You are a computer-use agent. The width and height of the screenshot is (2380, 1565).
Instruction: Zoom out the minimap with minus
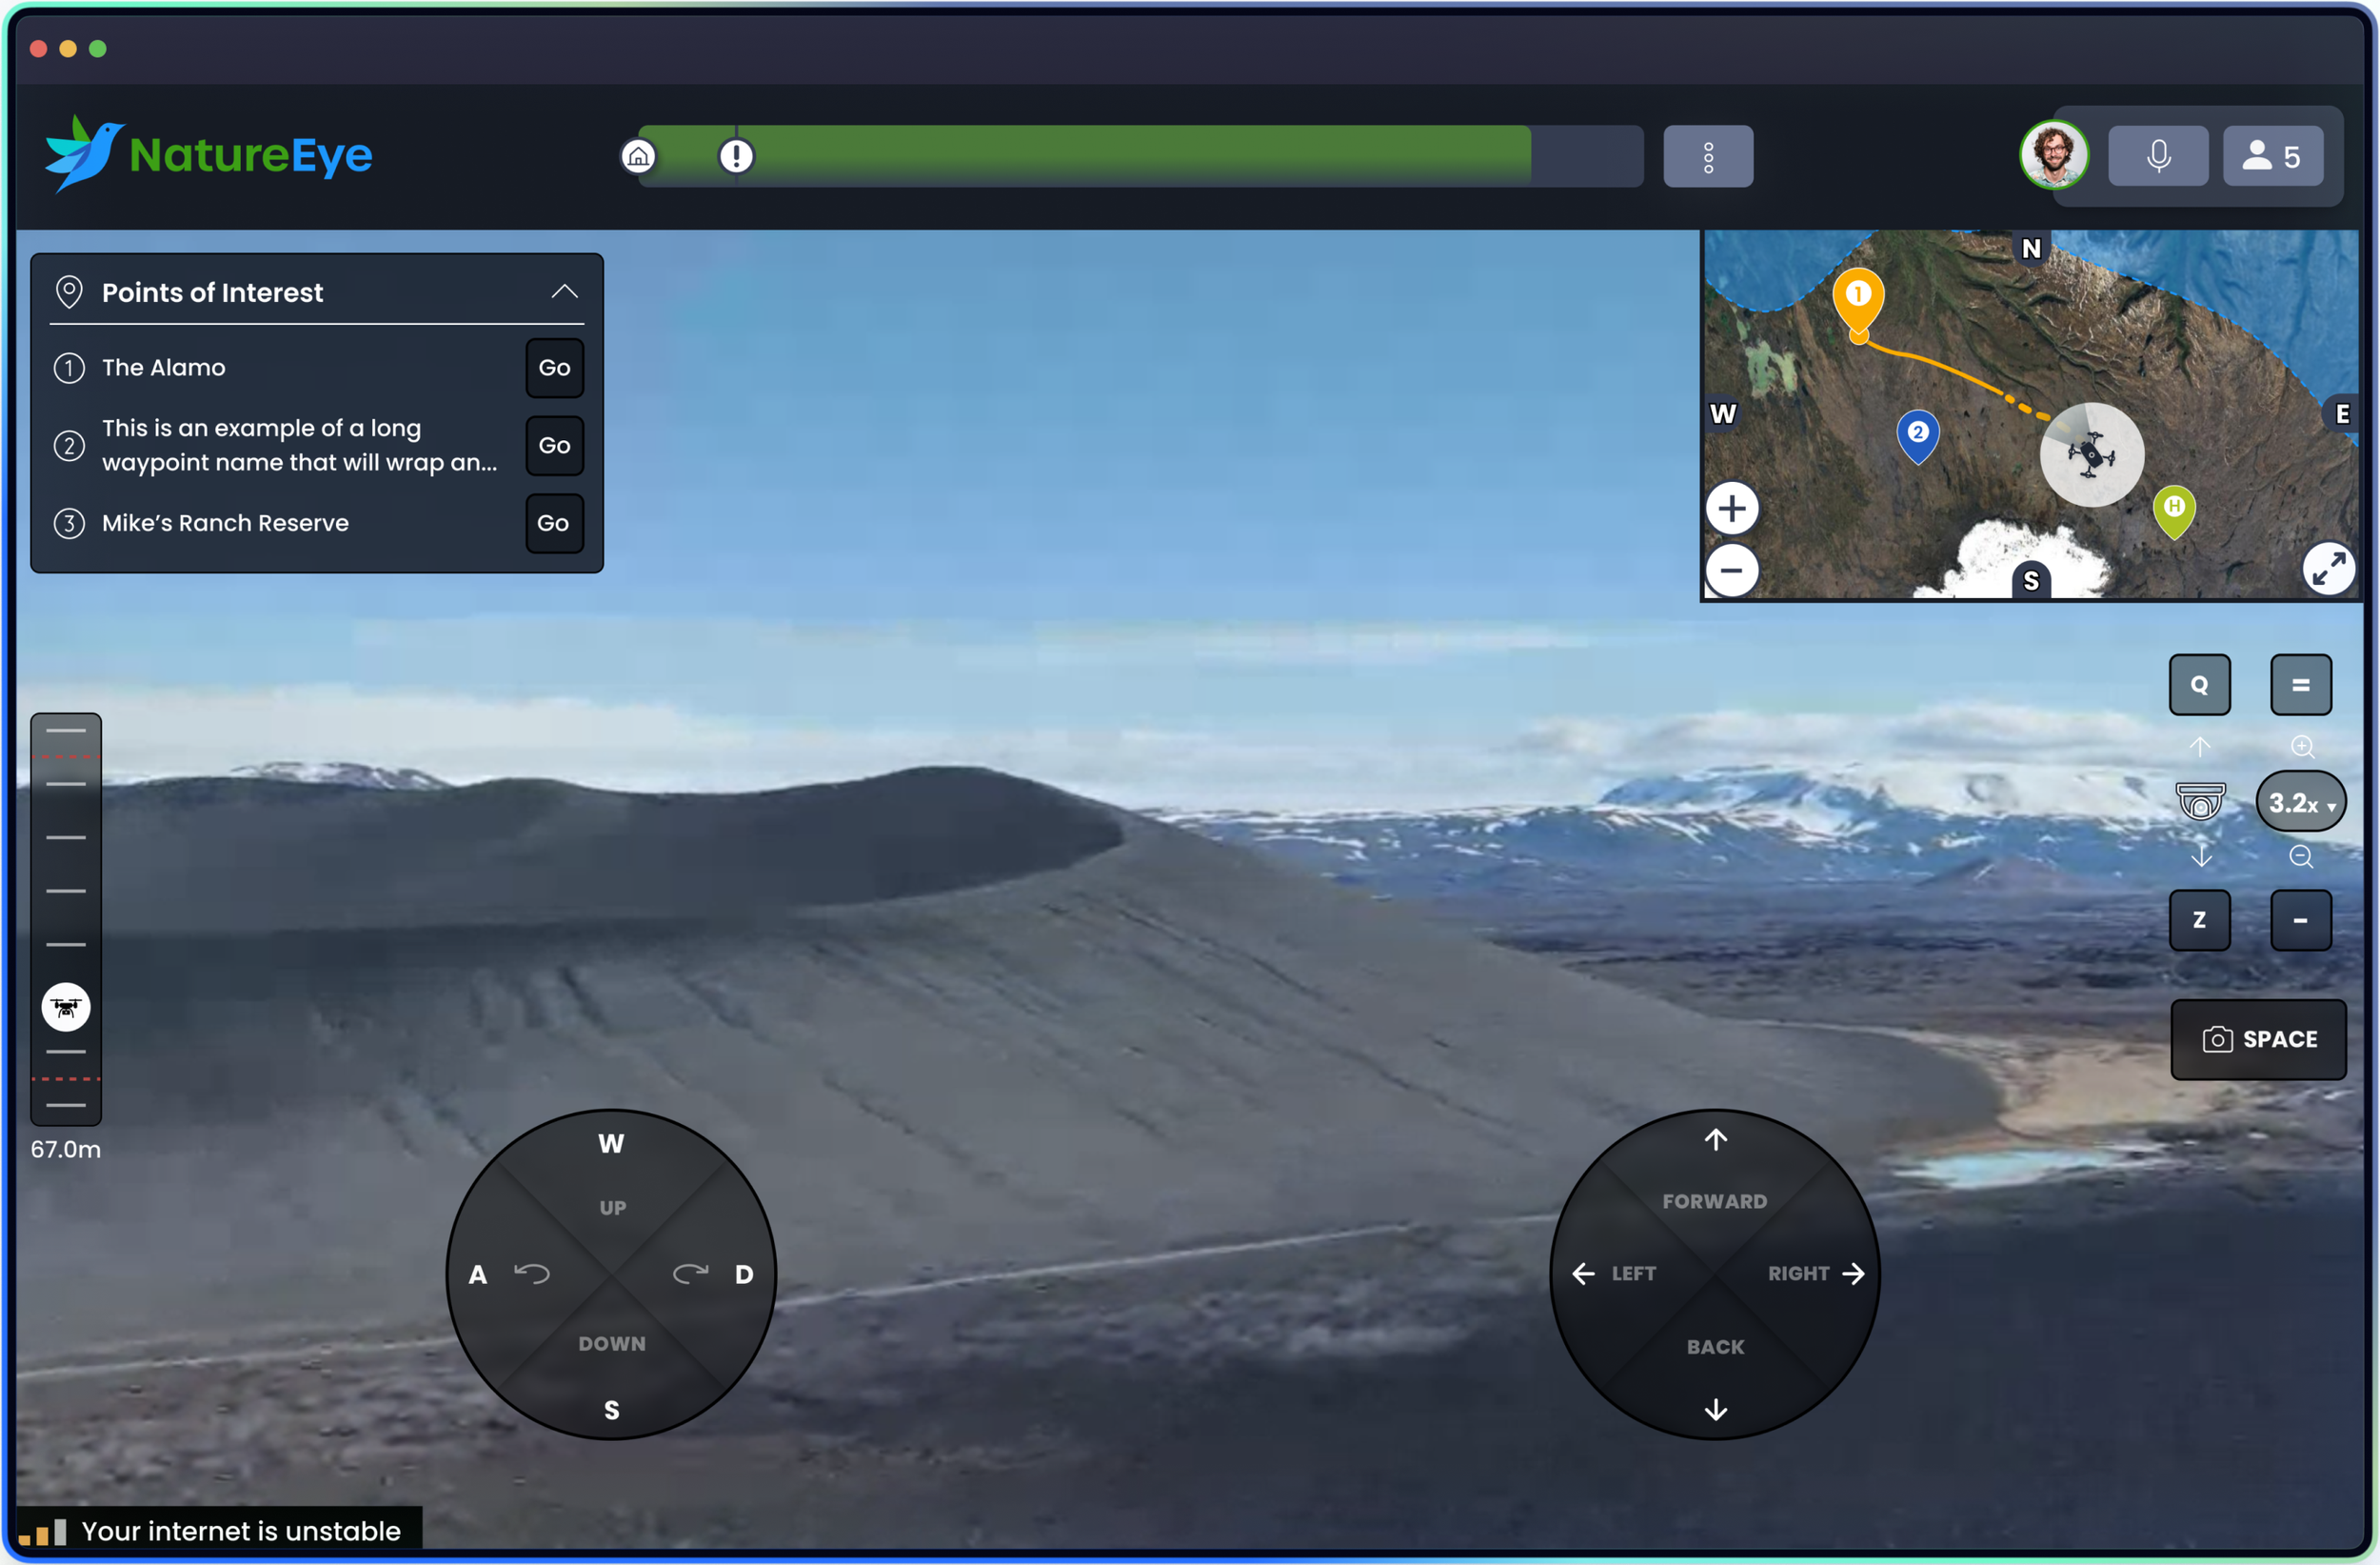pos(1731,571)
